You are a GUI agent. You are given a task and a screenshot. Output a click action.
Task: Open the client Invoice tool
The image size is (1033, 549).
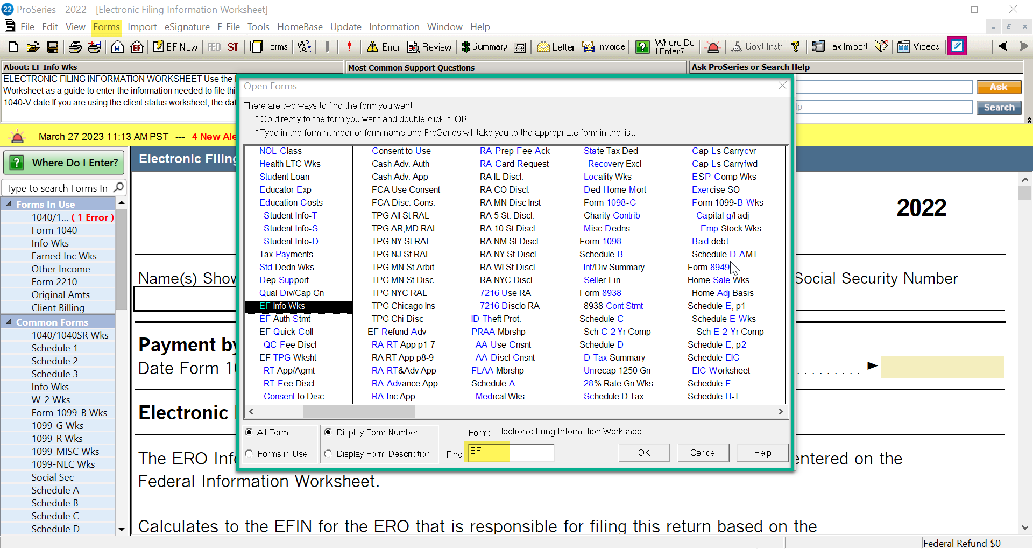click(603, 47)
